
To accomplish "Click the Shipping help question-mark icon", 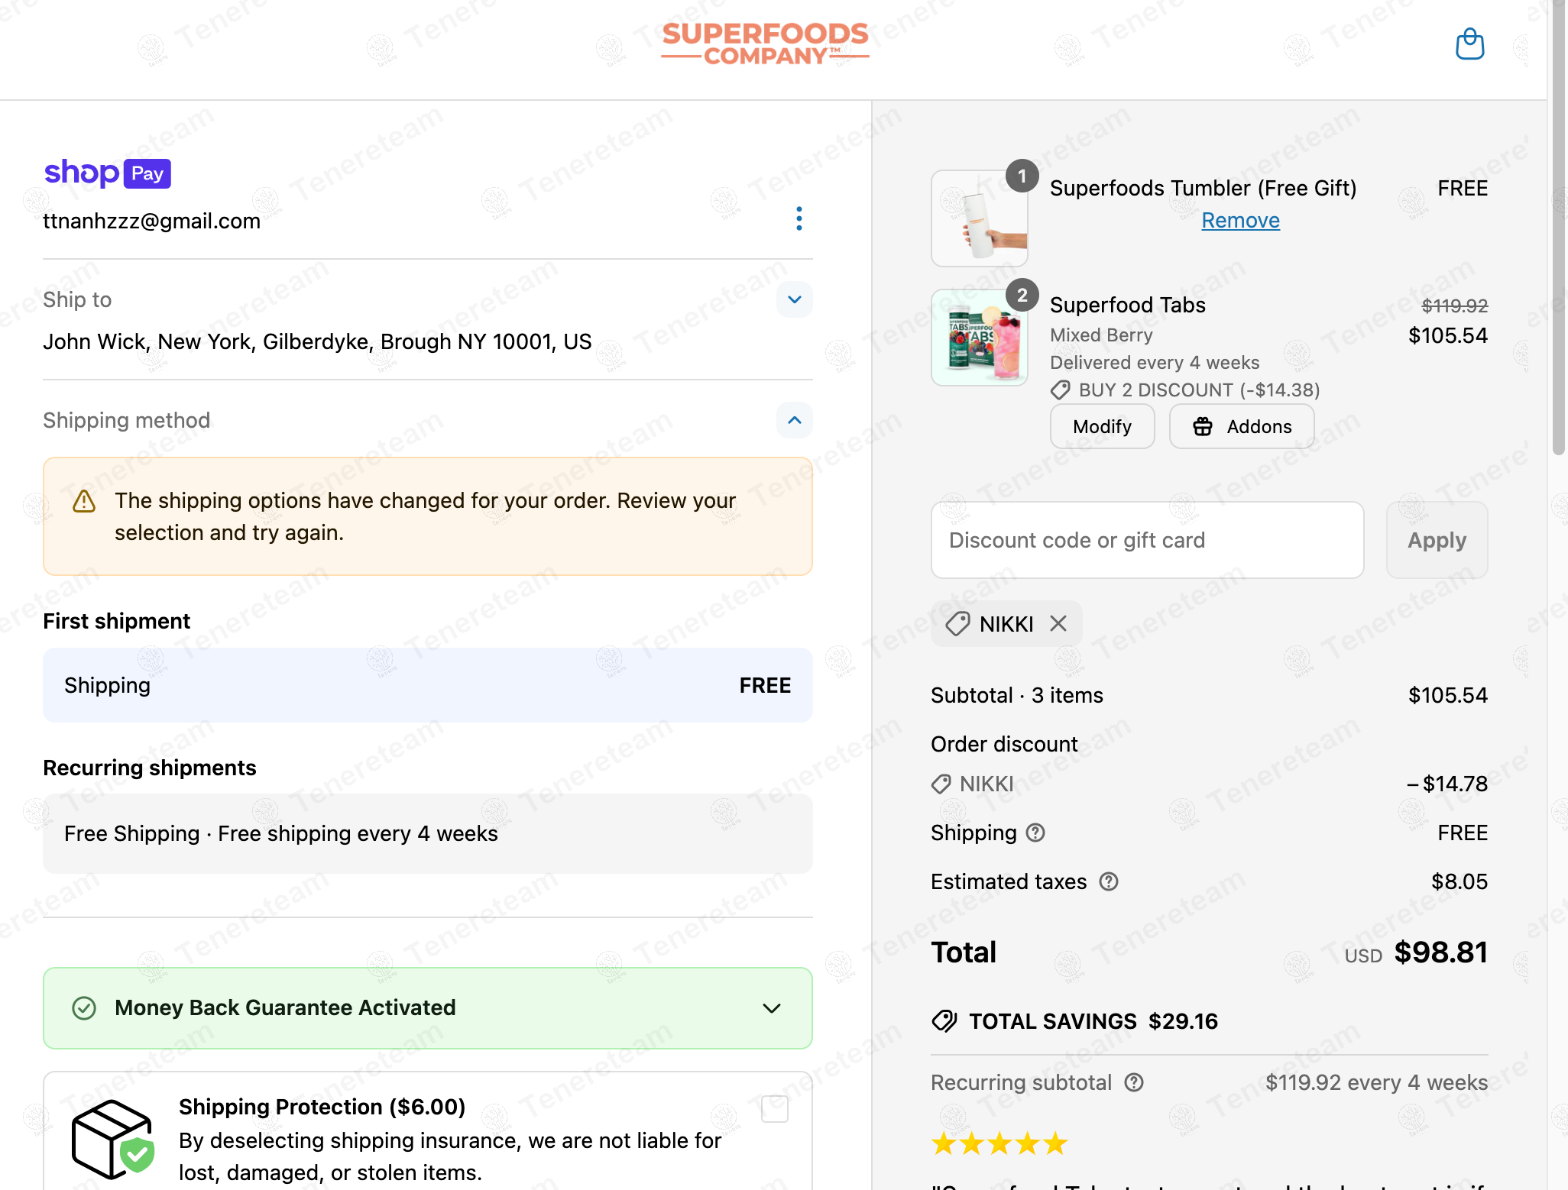I will pyautogui.click(x=1035, y=833).
